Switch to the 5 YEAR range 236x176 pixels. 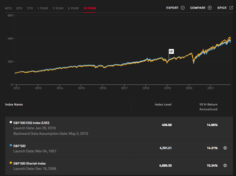pos(73,8)
